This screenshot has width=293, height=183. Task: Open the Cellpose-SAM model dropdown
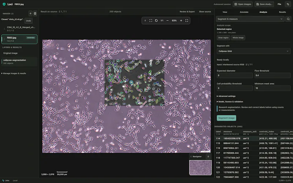[253, 51]
